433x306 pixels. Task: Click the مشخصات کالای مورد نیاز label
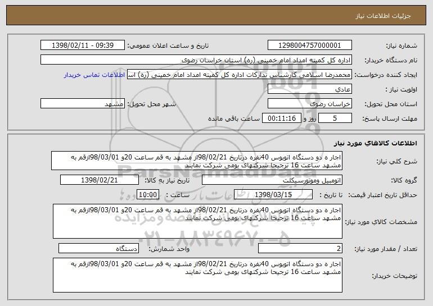click(x=381, y=222)
